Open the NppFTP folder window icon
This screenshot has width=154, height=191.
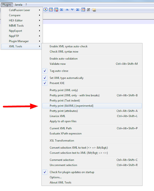click(94, 10)
